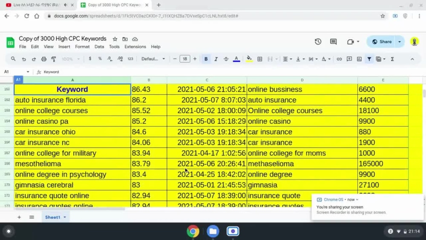Select the Sheet1 tab

(x=55, y=217)
